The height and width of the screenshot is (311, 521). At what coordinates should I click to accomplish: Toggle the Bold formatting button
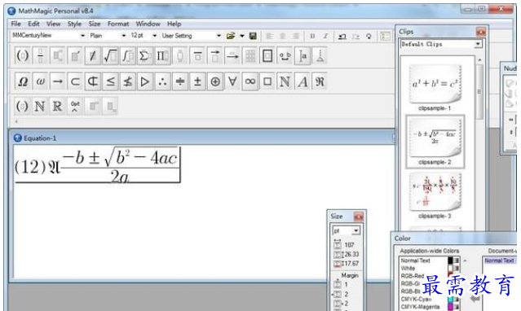312,36
